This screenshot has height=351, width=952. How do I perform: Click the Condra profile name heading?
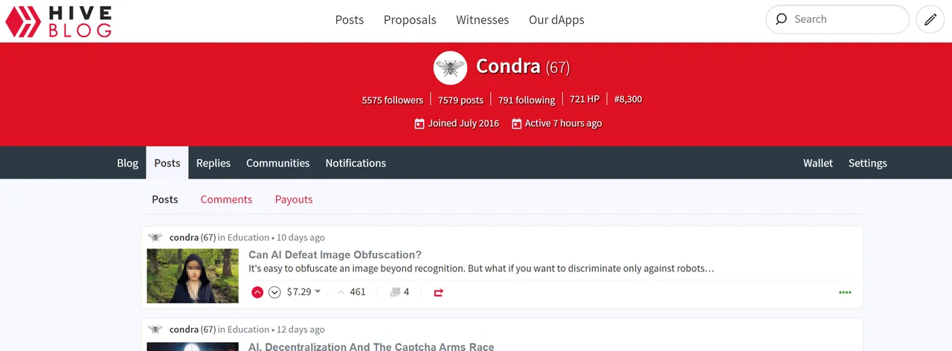click(508, 66)
